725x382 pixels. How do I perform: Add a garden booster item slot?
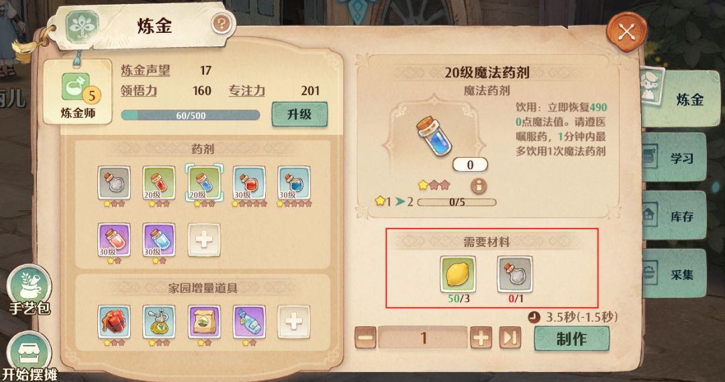[293, 322]
